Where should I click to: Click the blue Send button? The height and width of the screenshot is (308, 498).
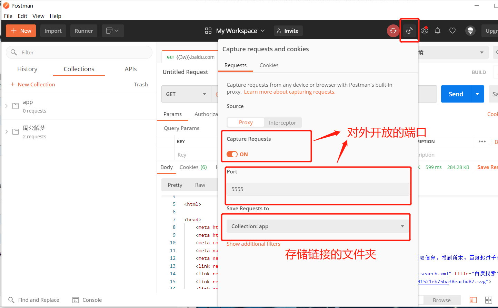(x=456, y=94)
